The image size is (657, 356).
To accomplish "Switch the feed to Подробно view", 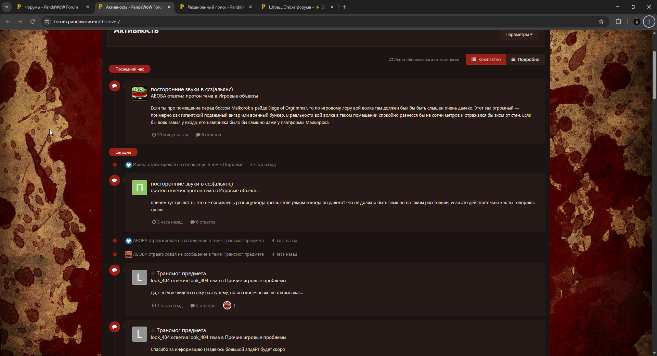I will tap(526, 59).
